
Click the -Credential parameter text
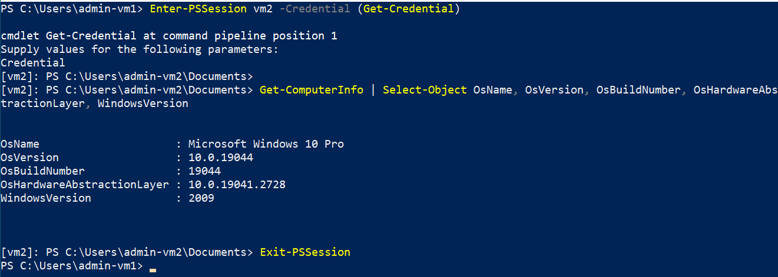pos(318,9)
